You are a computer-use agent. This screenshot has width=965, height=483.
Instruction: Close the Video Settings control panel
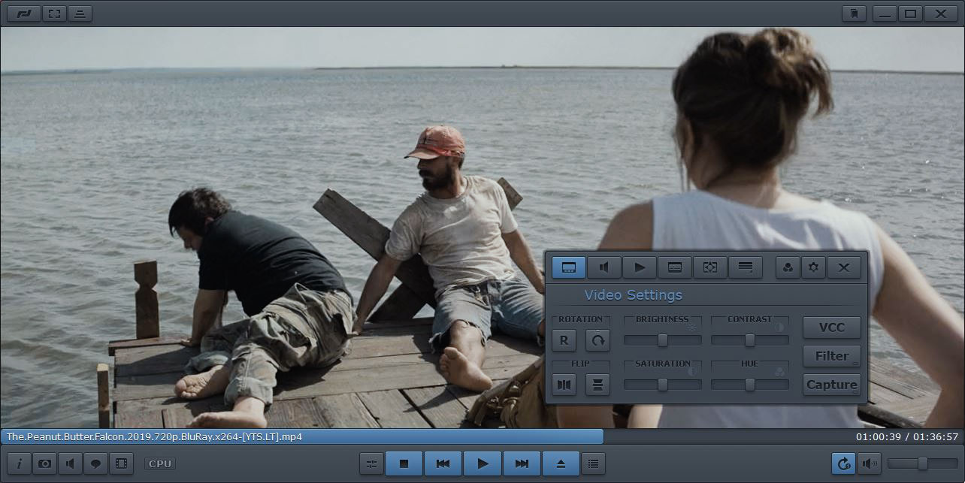coord(844,267)
